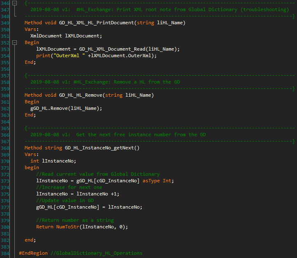
Task: Click 'int lInstanceNo;' declaration on line 370
Action: tap(53, 161)
